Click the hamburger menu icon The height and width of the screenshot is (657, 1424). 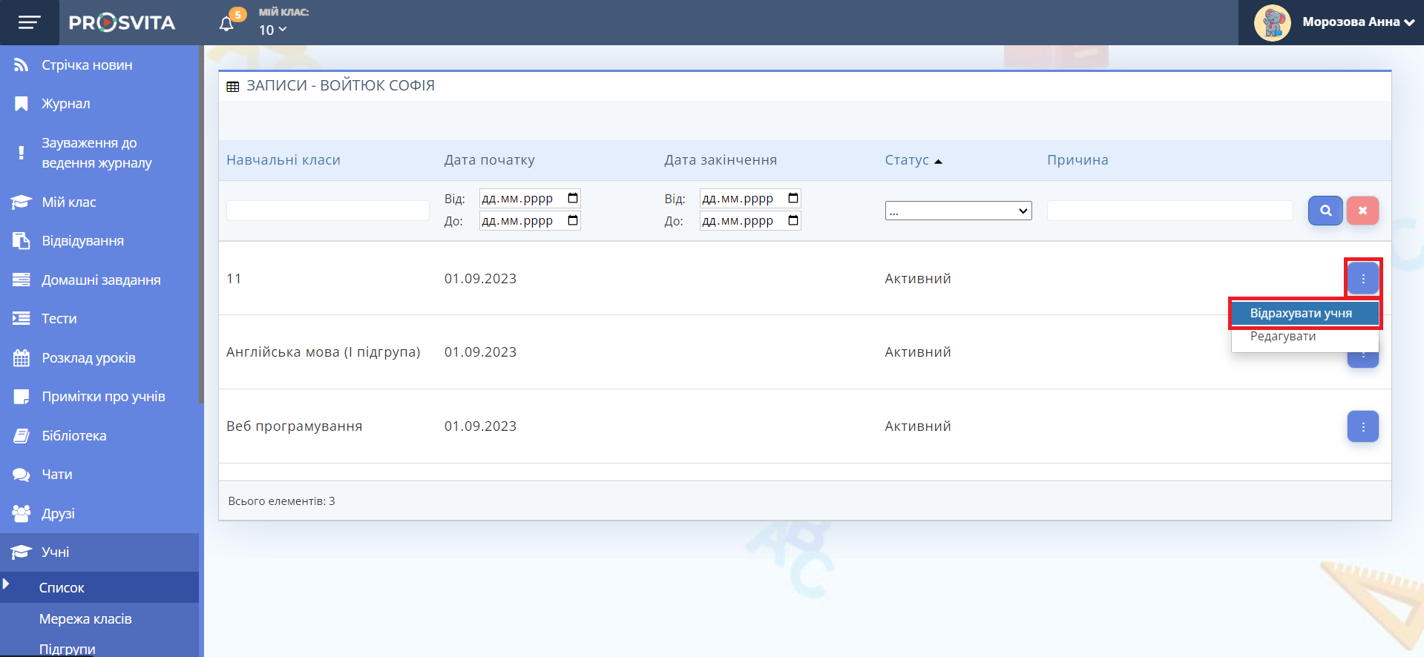click(x=29, y=22)
